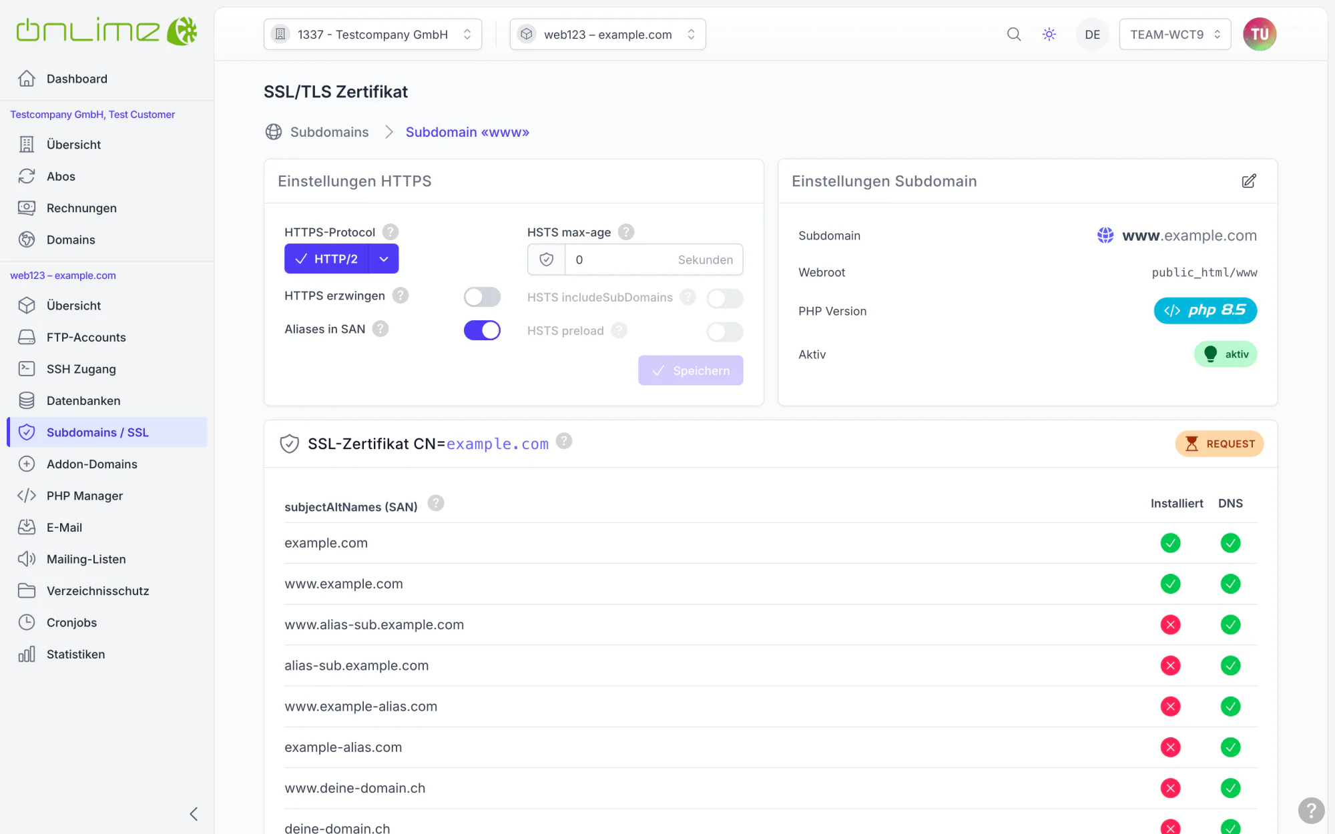
Task: Open the 1337 - Testcompany GmbH selector
Action: pos(372,34)
